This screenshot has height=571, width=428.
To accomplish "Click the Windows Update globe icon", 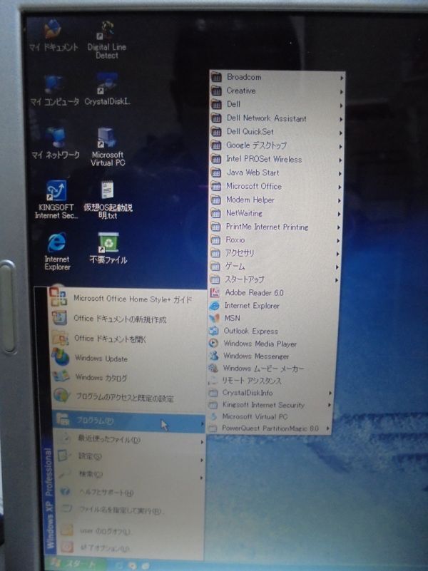I will 61,357.
